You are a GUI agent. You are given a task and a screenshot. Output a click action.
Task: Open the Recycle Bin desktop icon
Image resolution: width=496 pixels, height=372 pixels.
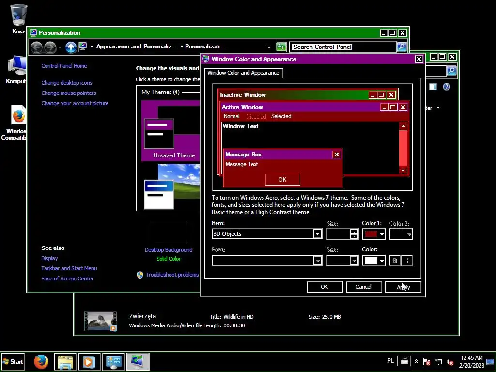coord(18,16)
